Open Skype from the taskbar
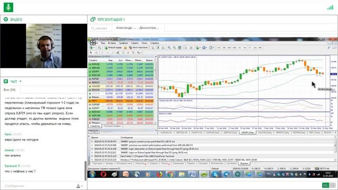Screen dimensions: 338x190 (x=215, y=174)
